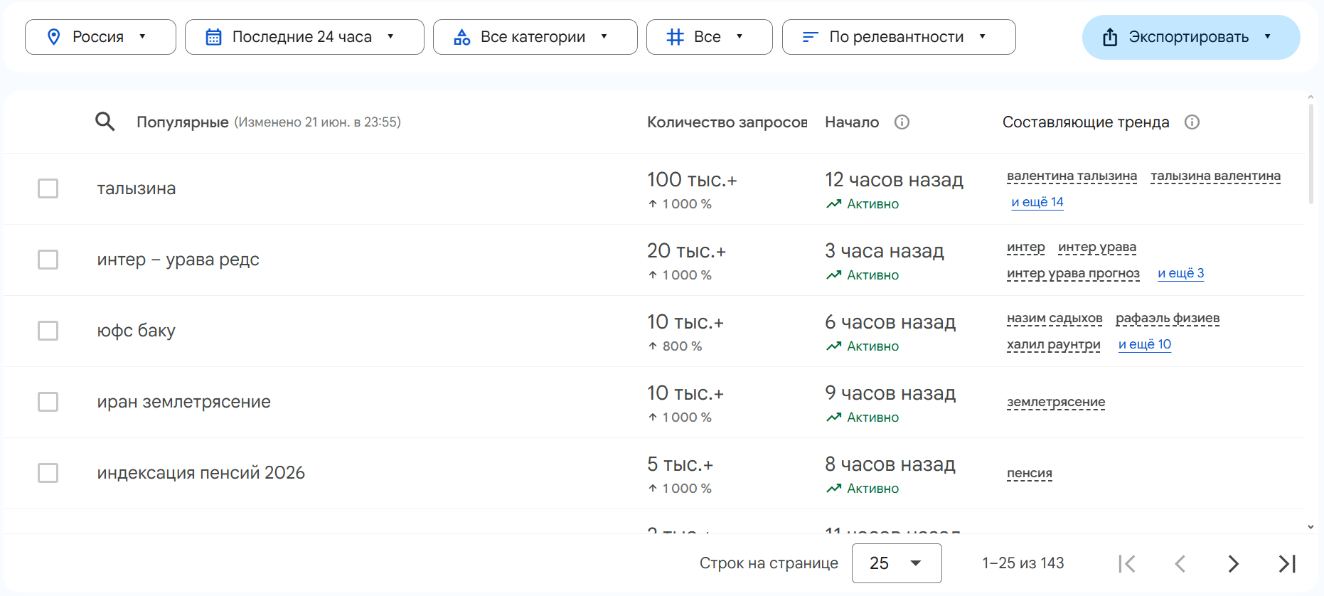Click info icon beside Составляющие тренда
Image resolution: width=1324 pixels, height=596 pixels.
(x=1192, y=122)
